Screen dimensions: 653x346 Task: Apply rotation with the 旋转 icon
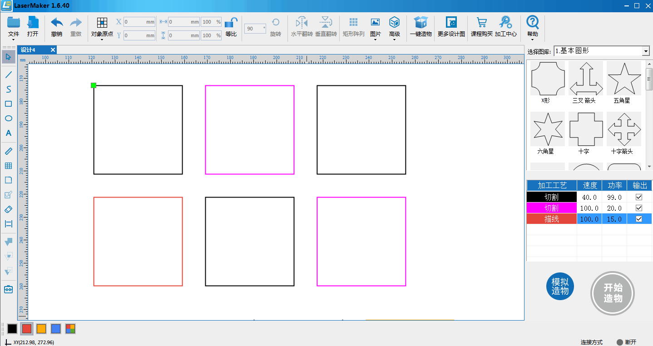pyautogui.click(x=276, y=23)
